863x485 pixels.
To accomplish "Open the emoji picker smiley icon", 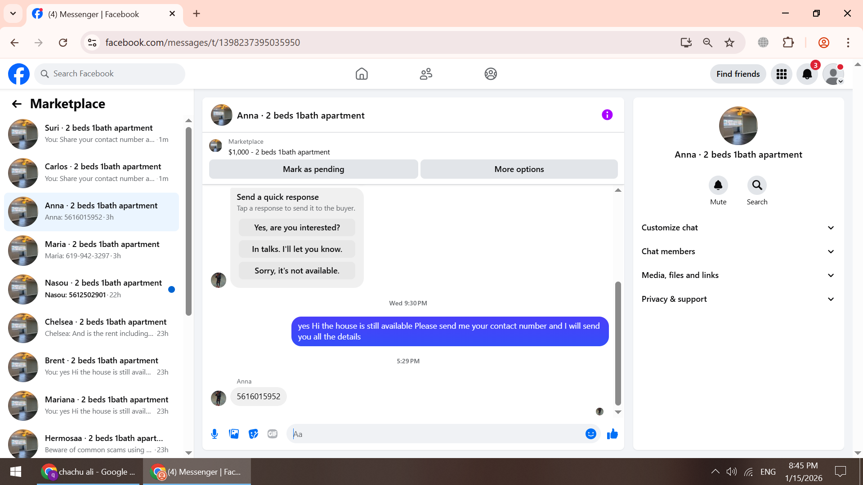I will (591, 434).
